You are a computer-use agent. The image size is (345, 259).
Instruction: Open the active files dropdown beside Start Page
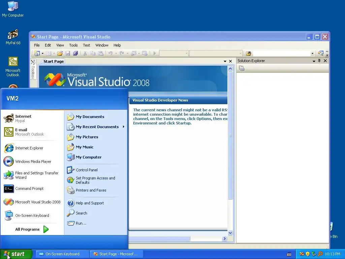225,61
